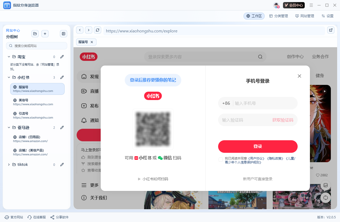This screenshot has height=222, width=340.
Task: Edit the 亚马逊 category
Action: [x=62, y=127]
